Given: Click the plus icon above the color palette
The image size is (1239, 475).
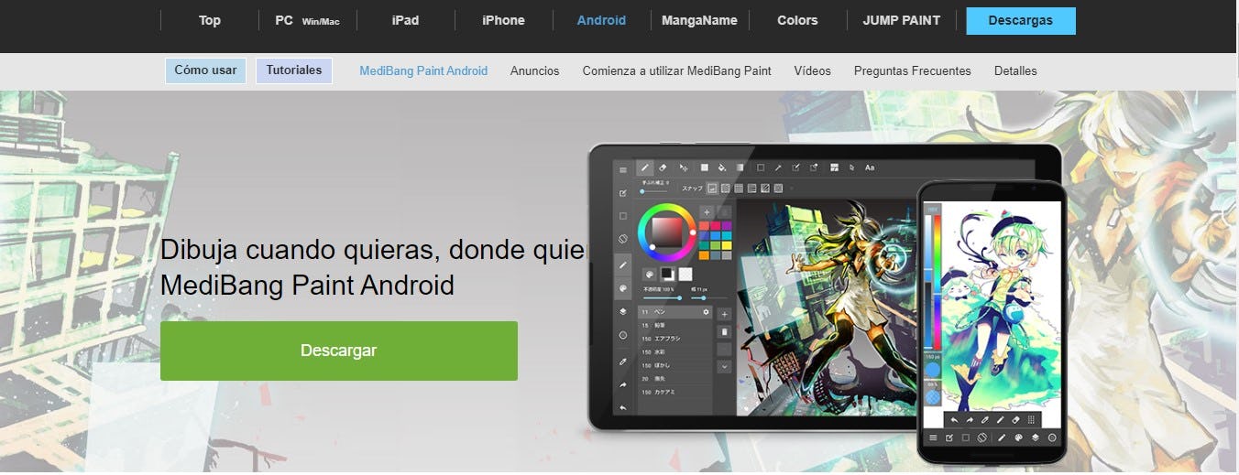Looking at the screenshot, I should [x=707, y=211].
